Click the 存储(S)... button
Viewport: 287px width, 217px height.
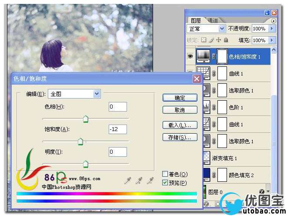click(180, 137)
